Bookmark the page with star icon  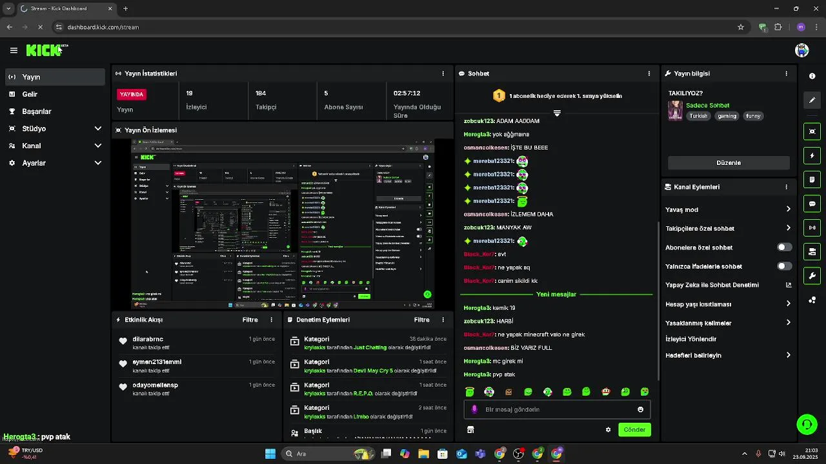click(x=741, y=27)
